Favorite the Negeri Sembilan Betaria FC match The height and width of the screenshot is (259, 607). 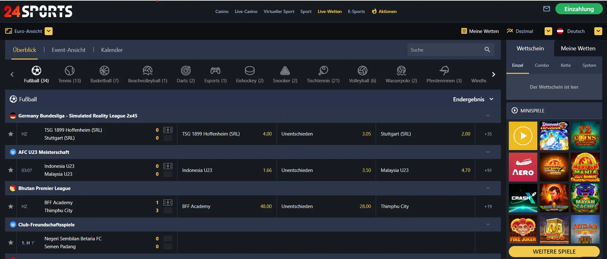pyautogui.click(x=11, y=243)
